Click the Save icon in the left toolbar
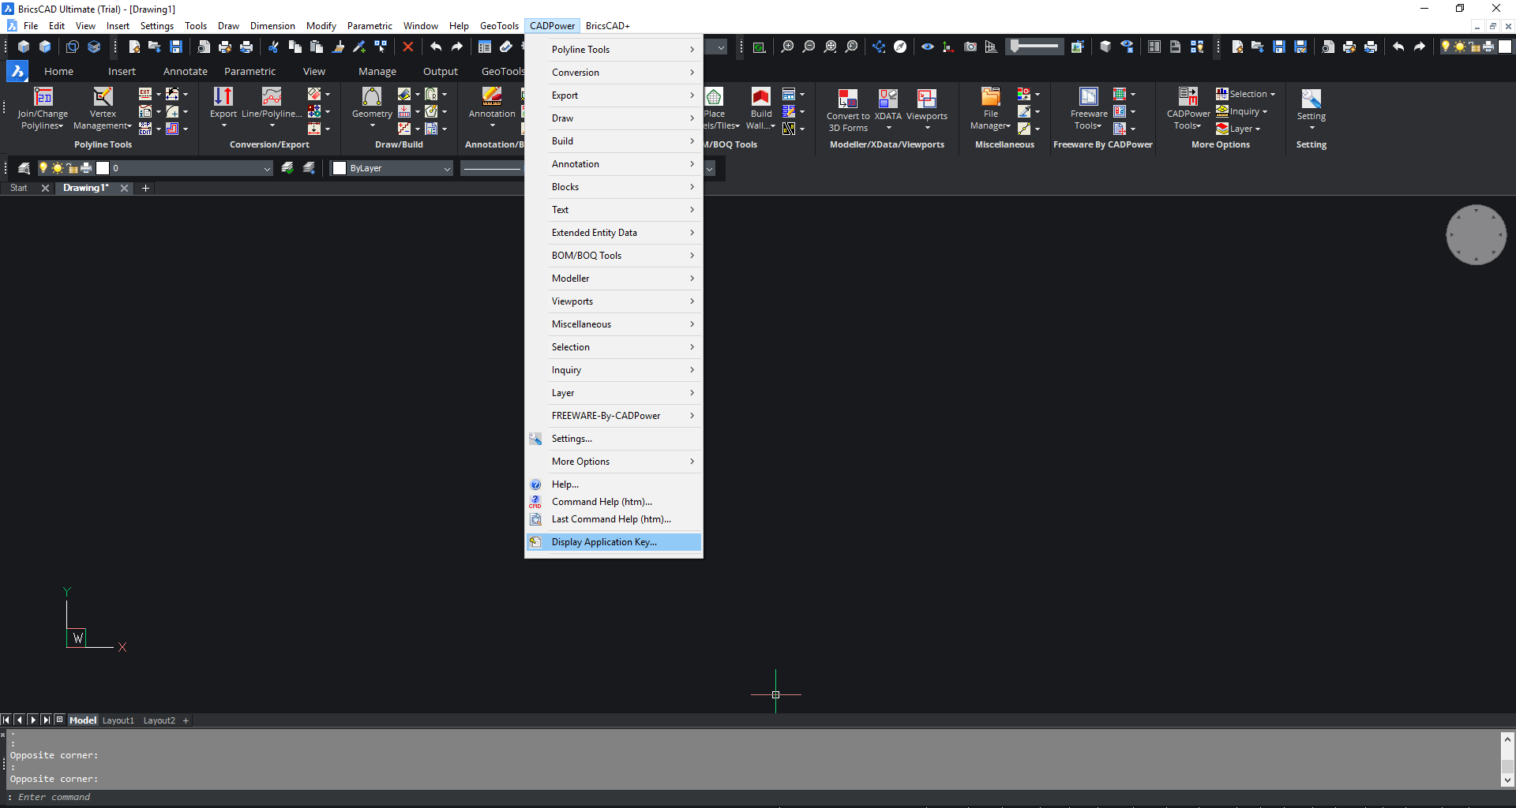This screenshot has height=808, width=1516. pyautogui.click(x=176, y=47)
